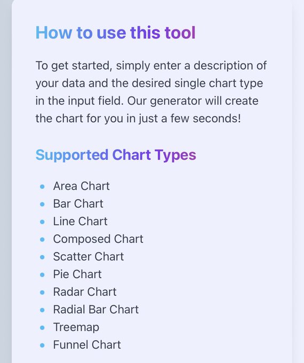Click the bullet beside Scatter Chart
The image size is (304, 363).
click(42, 257)
